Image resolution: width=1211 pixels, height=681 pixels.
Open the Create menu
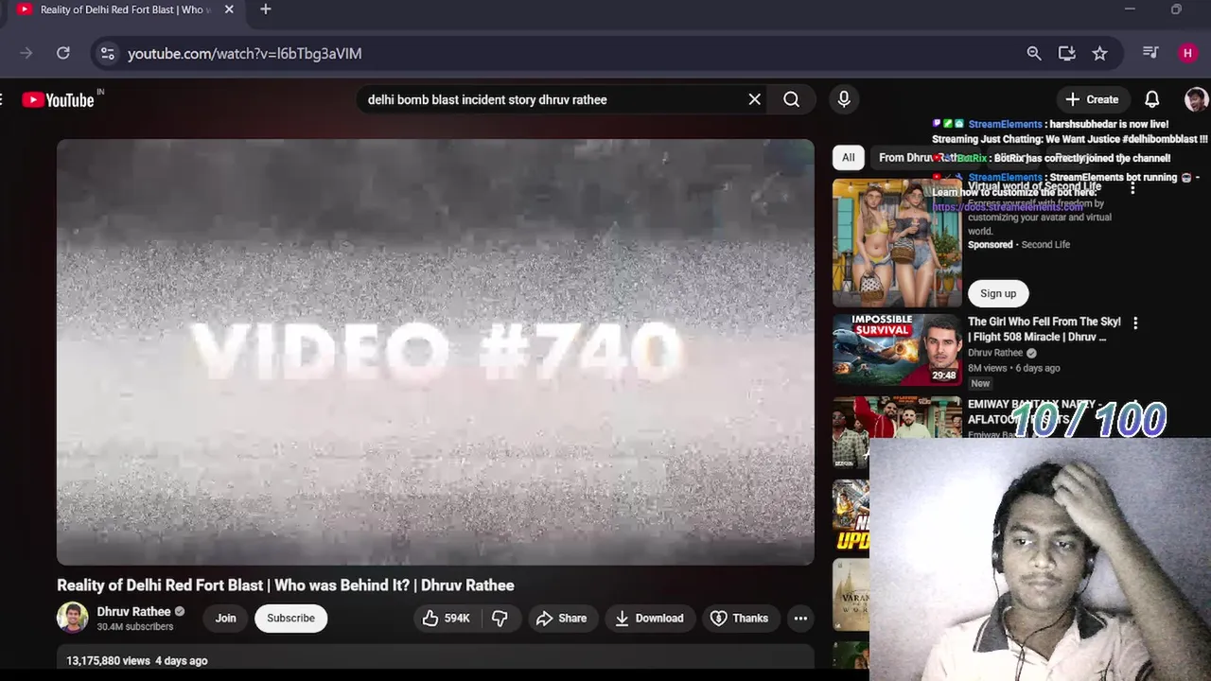click(x=1092, y=99)
